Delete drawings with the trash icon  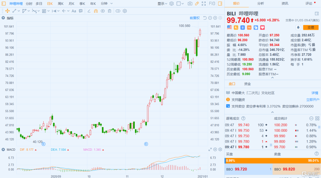click(x=109, y=11)
